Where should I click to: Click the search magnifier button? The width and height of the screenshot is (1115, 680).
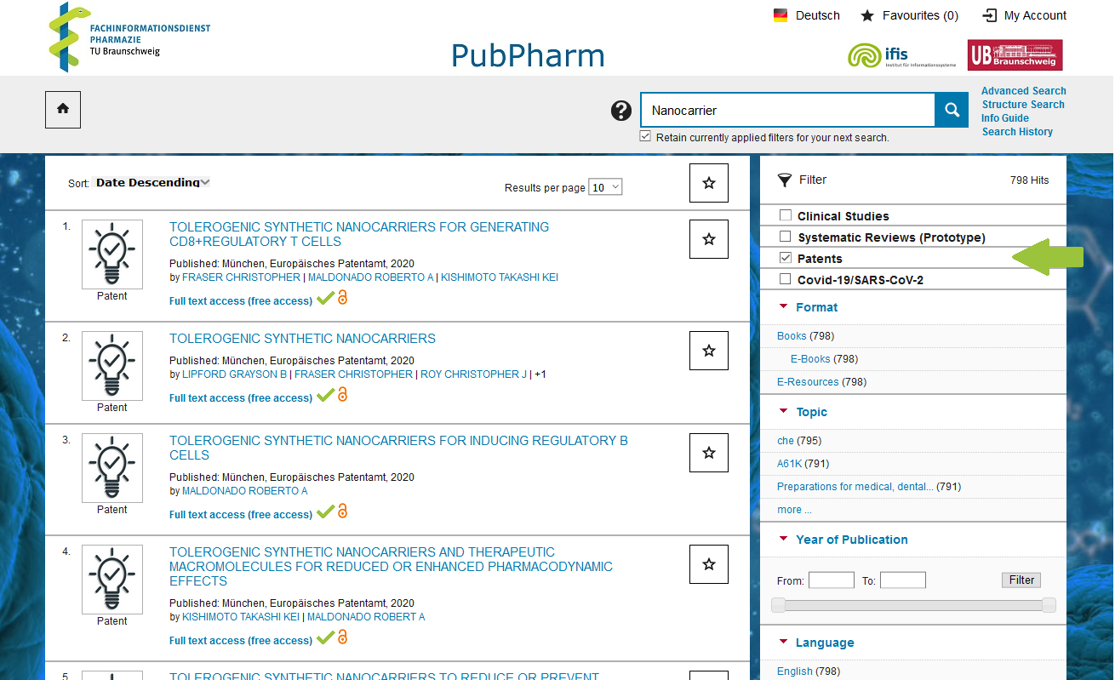tap(952, 110)
